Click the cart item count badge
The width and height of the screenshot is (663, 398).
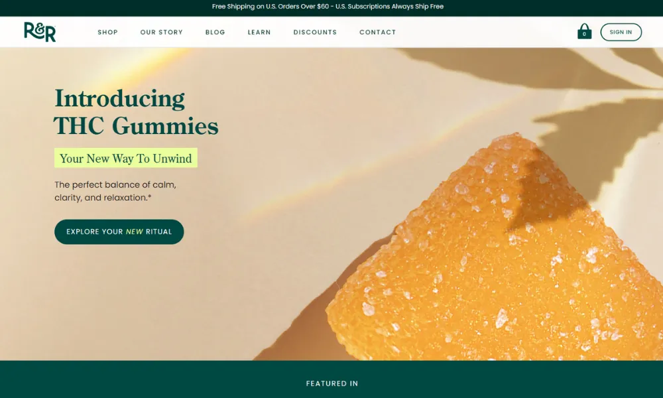click(x=584, y=34)
